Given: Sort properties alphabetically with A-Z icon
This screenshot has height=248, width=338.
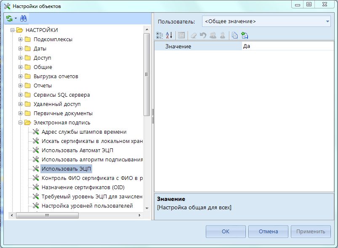Looking at the screenshot, I should tap(169, 36).
